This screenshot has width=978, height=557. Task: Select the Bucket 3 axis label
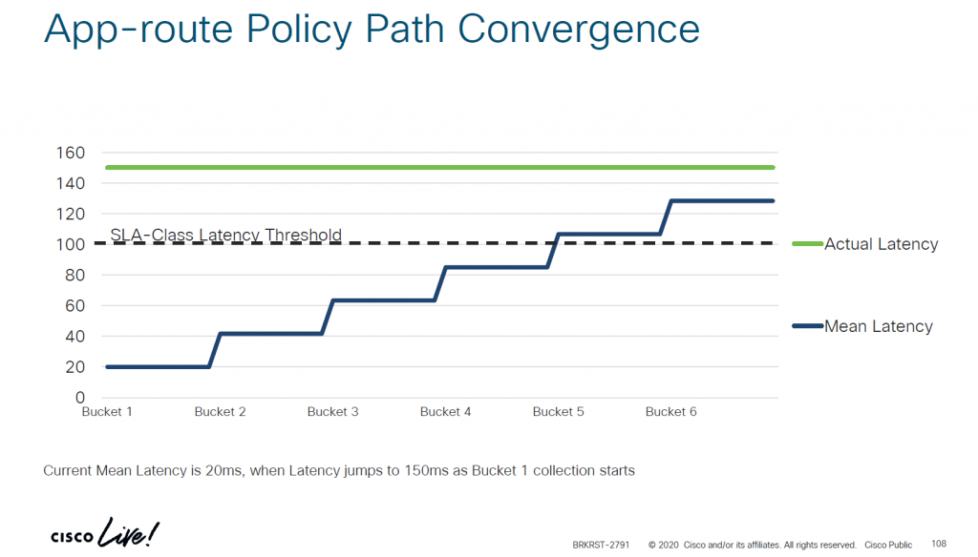[x=332, y=412]
